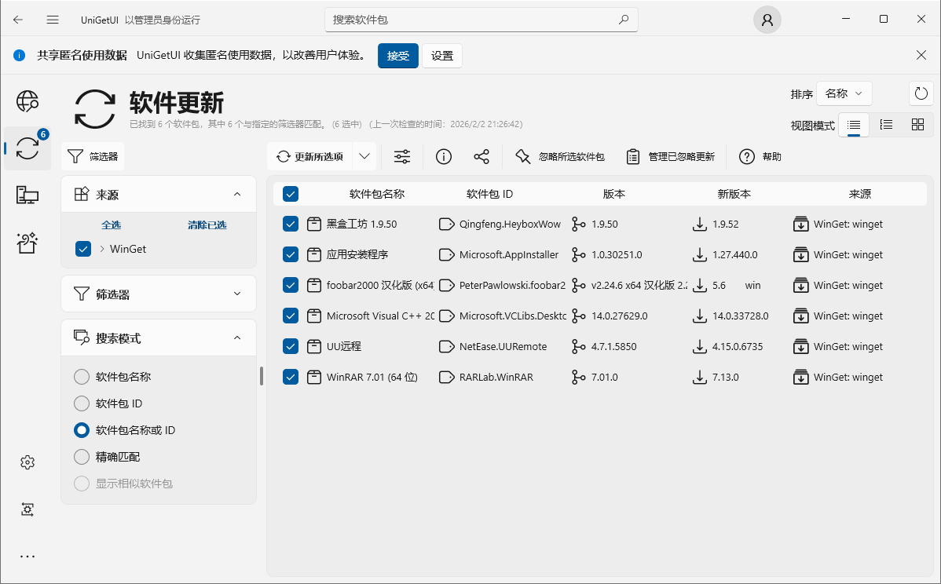Open the Installed Packages computer icon in sidebar
Viewport: 941px width, 584px height.
pyautogui.click(x=27, y=195)
